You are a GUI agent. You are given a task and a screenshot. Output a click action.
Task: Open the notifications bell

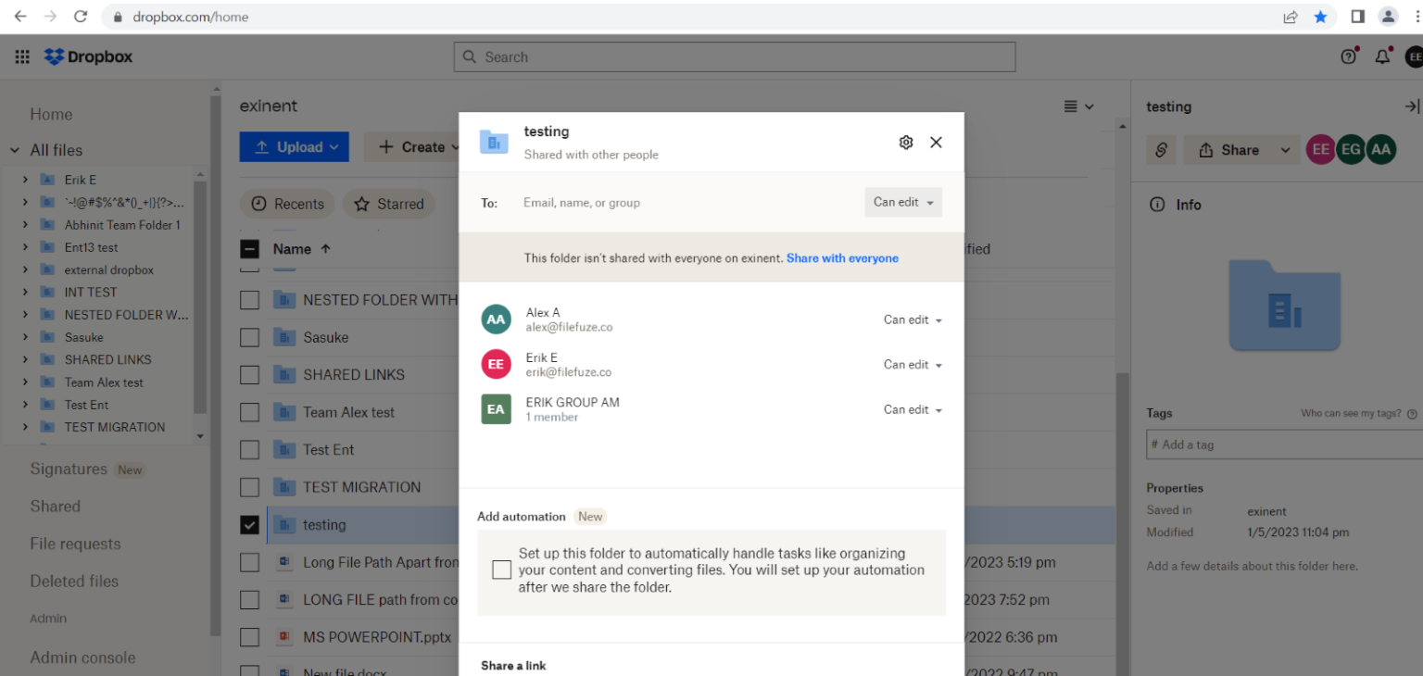tap(1382, 56)
